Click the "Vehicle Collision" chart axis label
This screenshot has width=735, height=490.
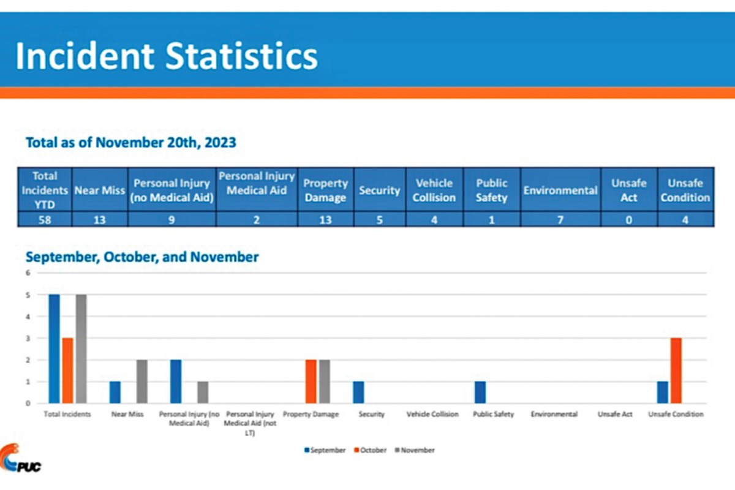click(x=432, y=415)
